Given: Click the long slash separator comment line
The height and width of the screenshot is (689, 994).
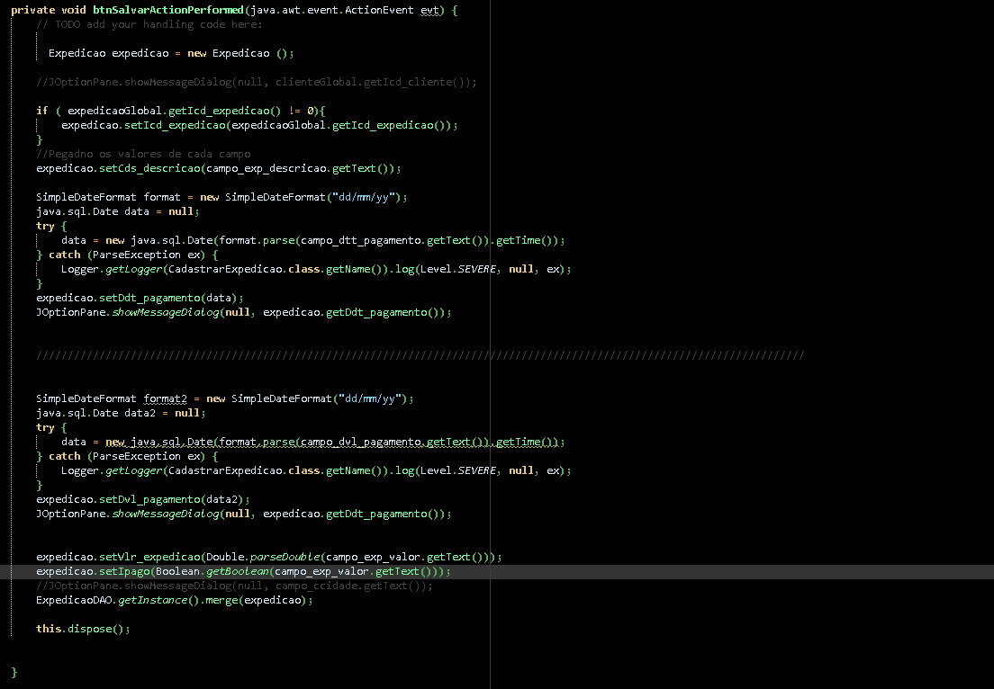Looking at the screenshot, I should [x=420, y=355].
